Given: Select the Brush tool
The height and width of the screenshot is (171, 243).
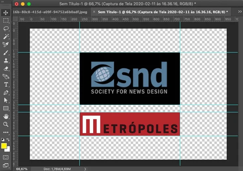Looking at the screenshot, I should coord(6,53).
